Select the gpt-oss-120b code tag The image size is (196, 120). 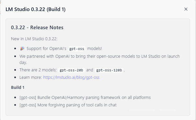coord(109,70)
